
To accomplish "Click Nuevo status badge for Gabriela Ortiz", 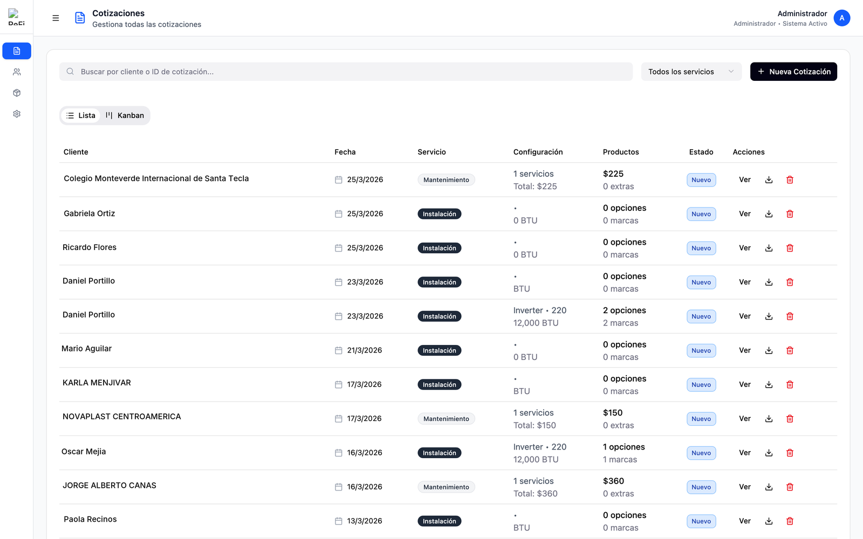I will tap(701, 214).
